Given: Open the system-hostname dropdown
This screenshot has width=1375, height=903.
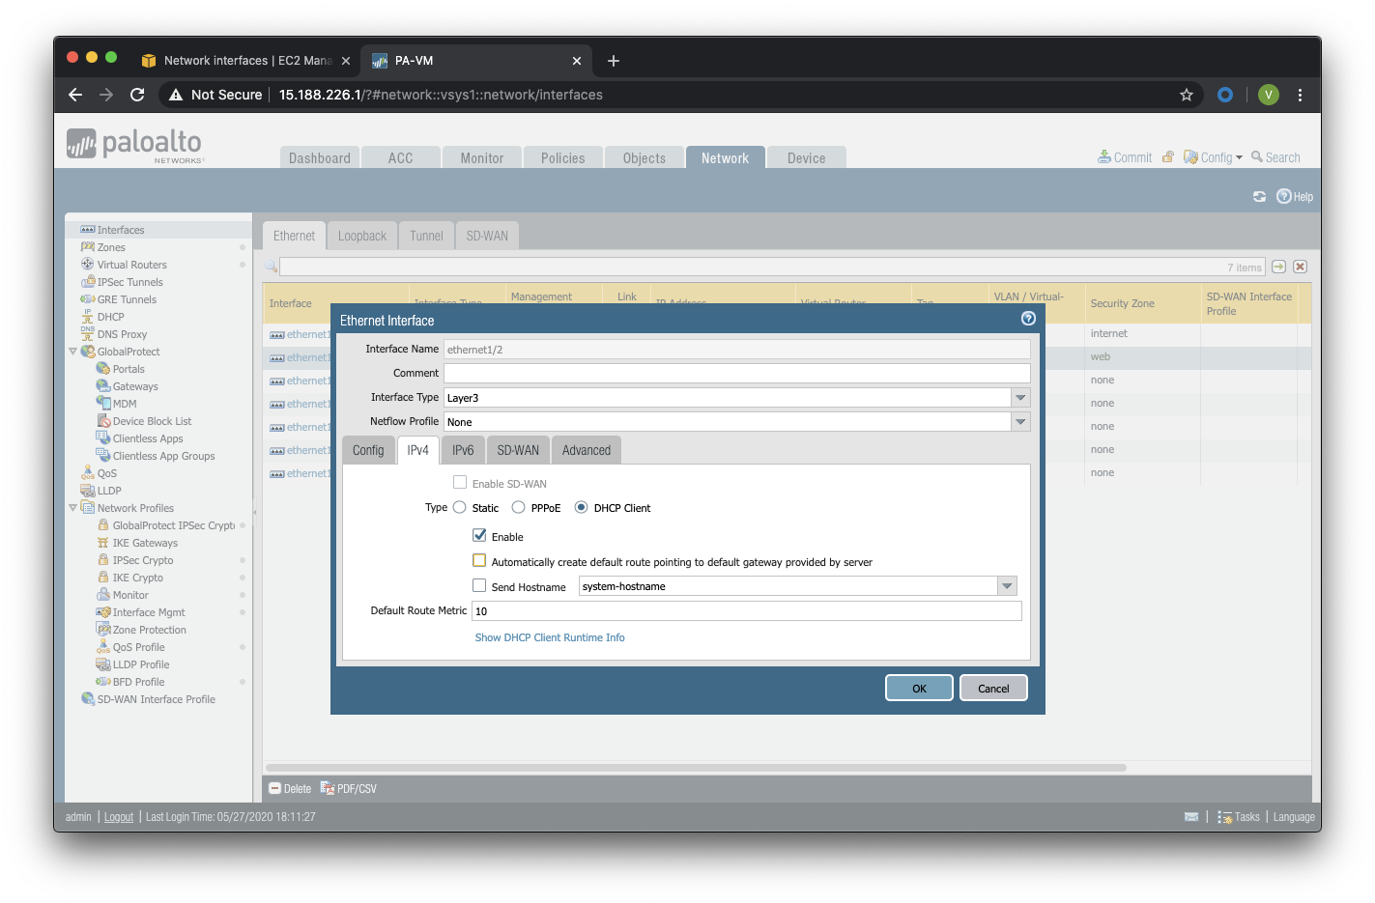Looking at the screenshot, I should point(1007,586).
